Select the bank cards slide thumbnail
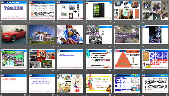Screen dimensions: 169x96 click(70, 35)
